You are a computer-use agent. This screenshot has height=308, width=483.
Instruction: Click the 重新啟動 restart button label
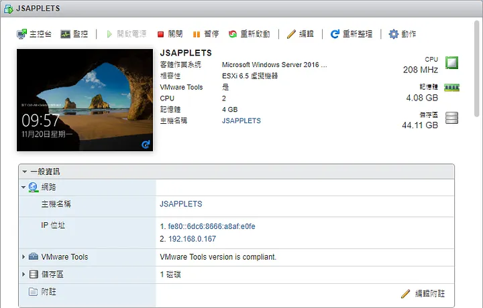point(255,33)
